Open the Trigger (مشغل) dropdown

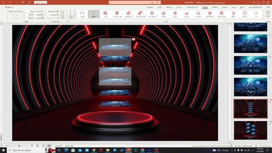click(x=54, y=15)
